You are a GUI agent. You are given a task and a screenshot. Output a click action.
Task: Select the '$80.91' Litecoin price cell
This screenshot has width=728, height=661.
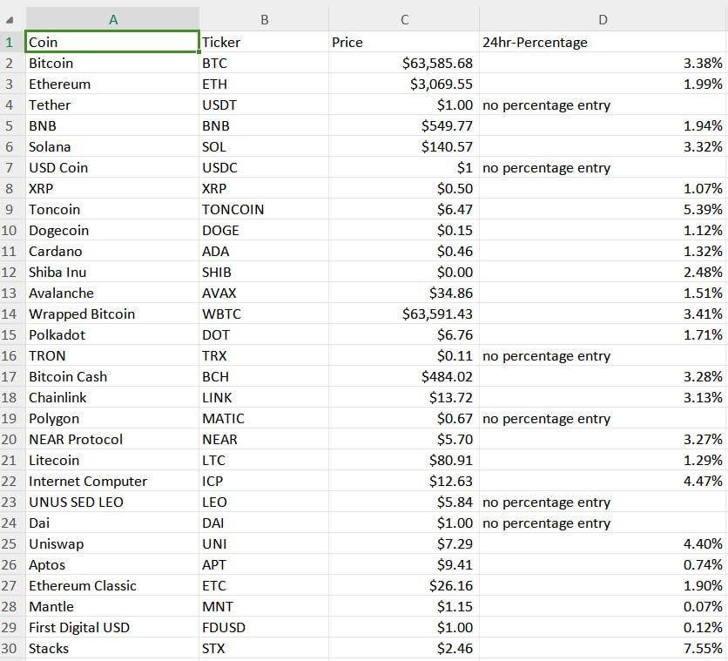click(404, 460)
